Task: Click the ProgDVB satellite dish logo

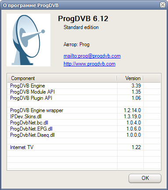Action: coord(29,40)
